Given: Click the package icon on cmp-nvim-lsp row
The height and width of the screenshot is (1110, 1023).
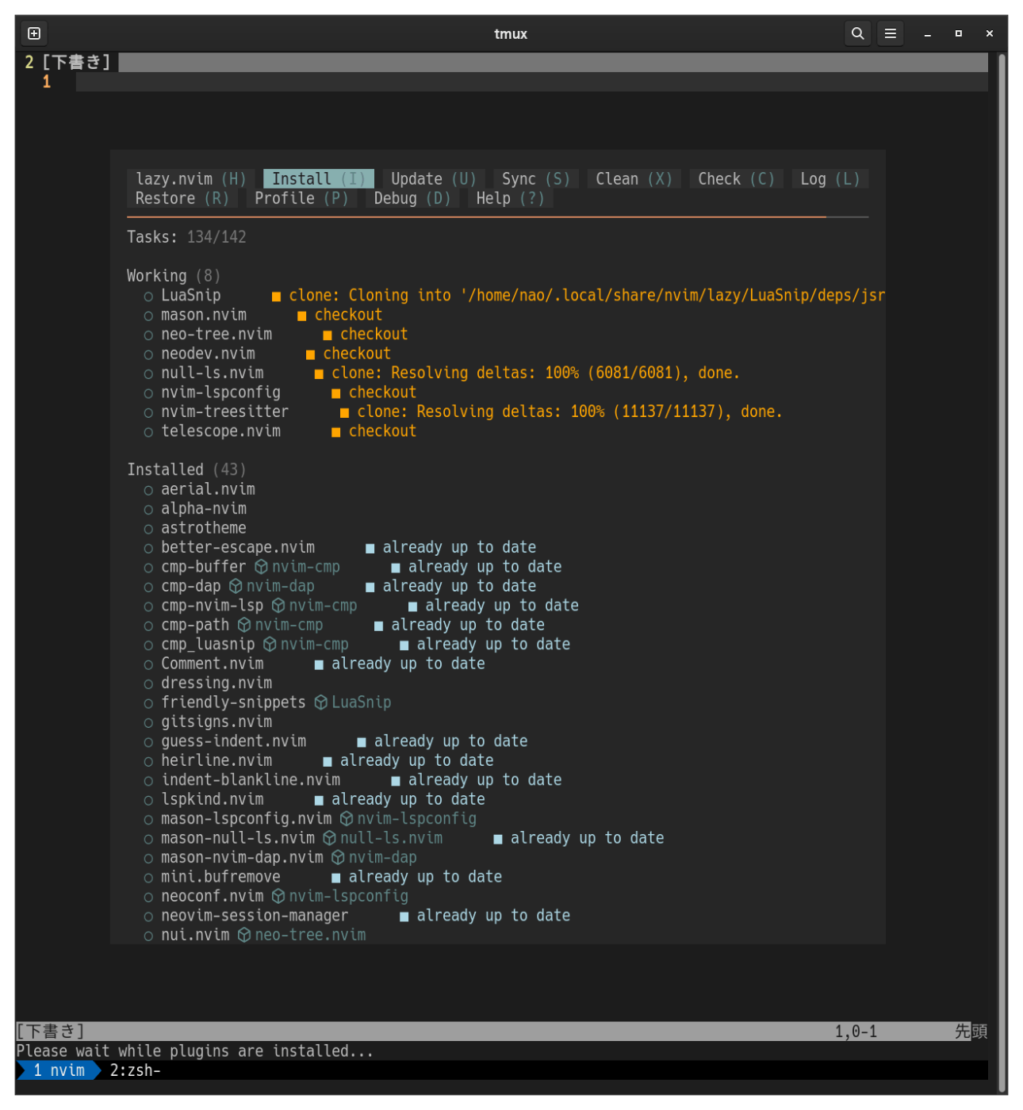Looking at the screenshot, I should [x=278, y=606].
